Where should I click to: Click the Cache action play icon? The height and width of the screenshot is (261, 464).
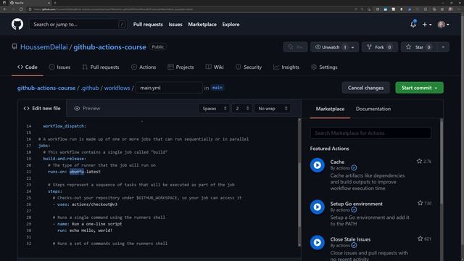(x=318, y=165)
